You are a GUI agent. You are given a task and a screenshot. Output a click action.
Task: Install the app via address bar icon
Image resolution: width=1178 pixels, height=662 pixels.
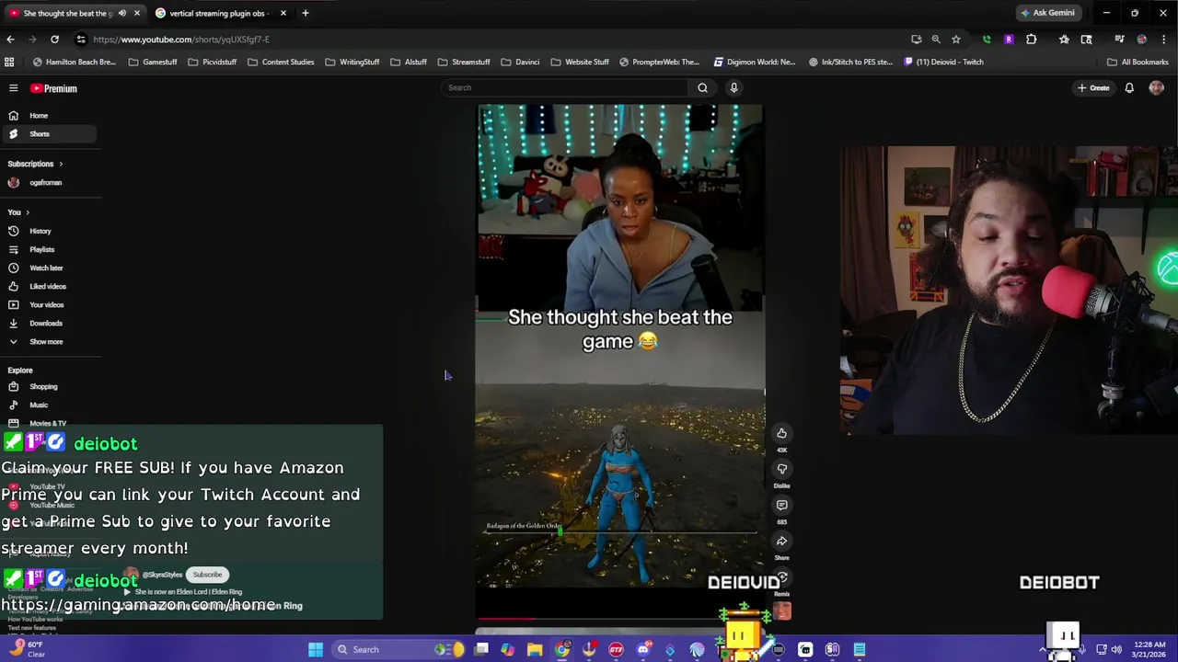[x=916, y=40]
